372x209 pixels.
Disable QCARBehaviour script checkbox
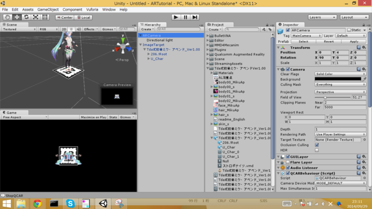288,173
